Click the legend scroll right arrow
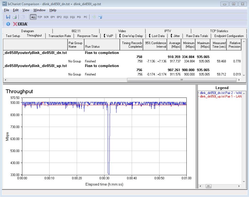Screen dimensions: 249x197 pos(239,186)
